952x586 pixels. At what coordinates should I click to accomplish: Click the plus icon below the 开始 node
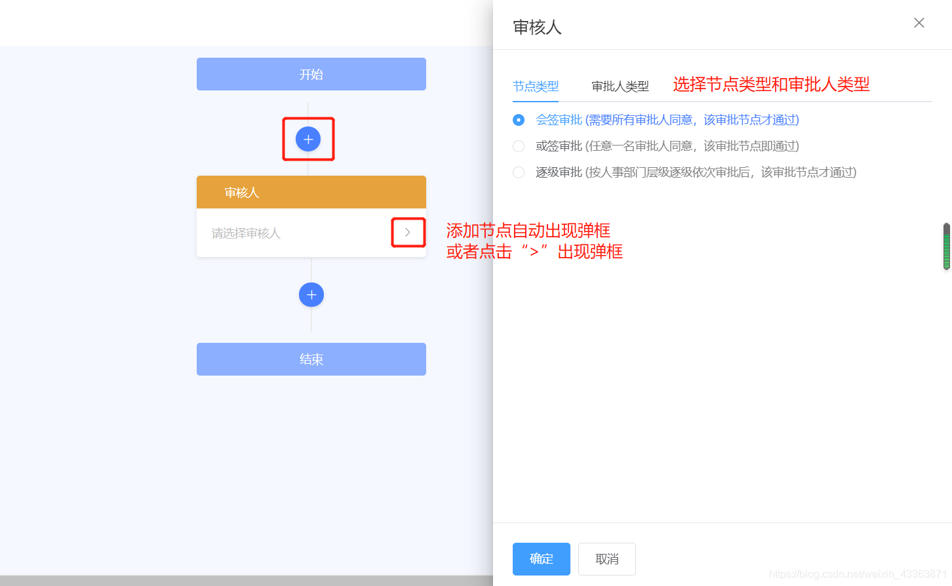[308, 138]
